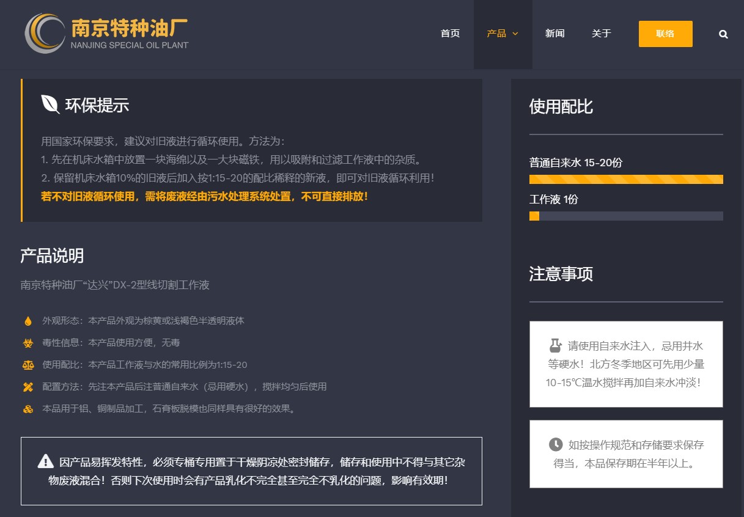Click the tools icon for 配置方法

[x=28, y=387]
